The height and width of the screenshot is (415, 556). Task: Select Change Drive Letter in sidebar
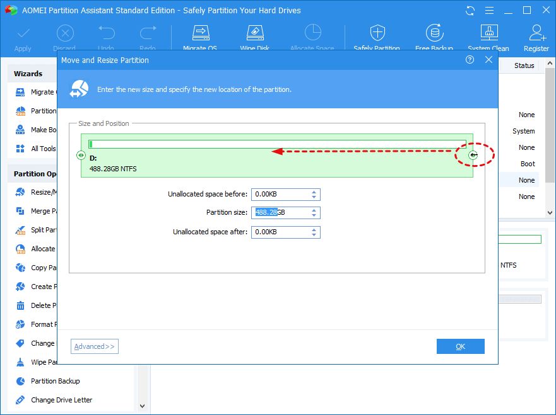[61, 400]
